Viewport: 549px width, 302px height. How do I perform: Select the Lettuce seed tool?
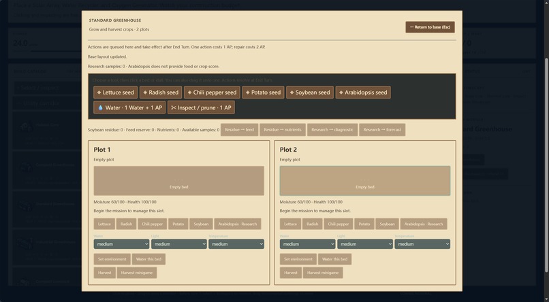pyautogui.click(x=115, y=93)
